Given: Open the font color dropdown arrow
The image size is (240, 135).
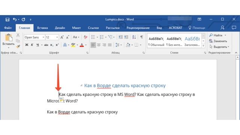Looking at the screenshot, I should click(86, 45).
